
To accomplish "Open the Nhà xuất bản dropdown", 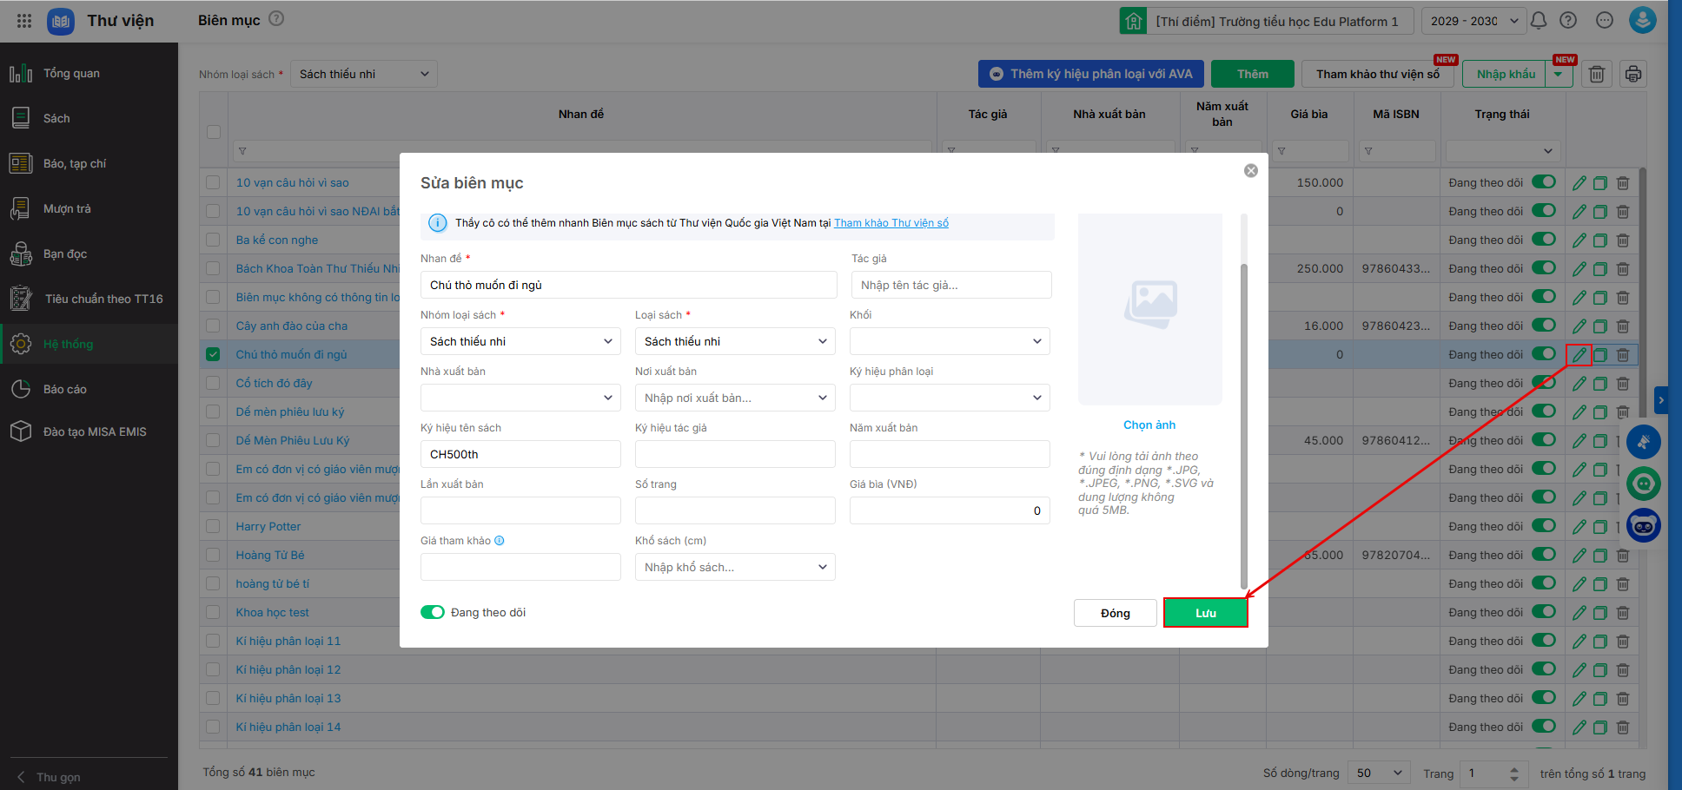I will coord(520,398).
